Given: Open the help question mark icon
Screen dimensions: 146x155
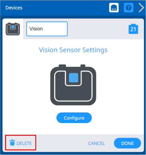Looking at the screenshot, I should point(128,8).
